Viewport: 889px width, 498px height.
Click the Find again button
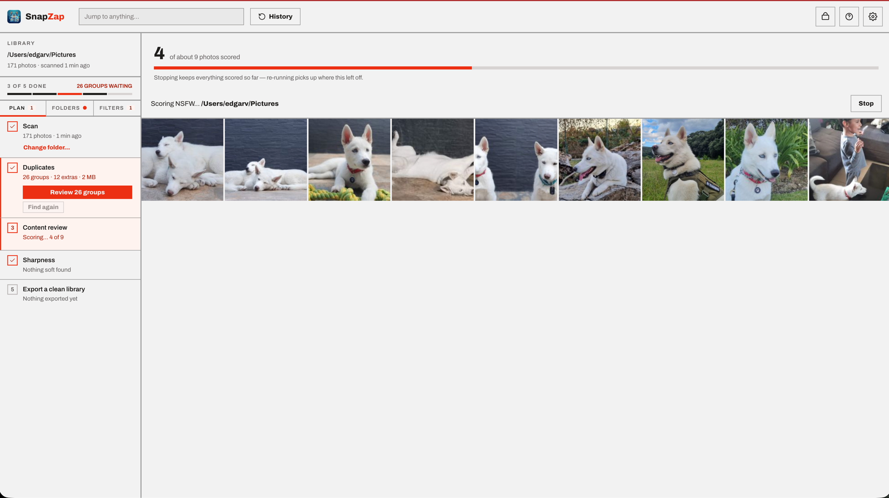(x=43, y=207)
